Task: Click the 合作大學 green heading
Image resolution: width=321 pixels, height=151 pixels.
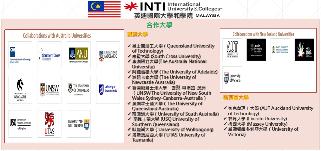Action: [x=160, y=25]
